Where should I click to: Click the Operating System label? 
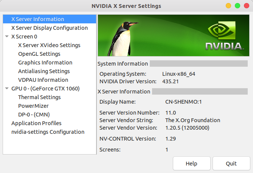pos(123,74)
